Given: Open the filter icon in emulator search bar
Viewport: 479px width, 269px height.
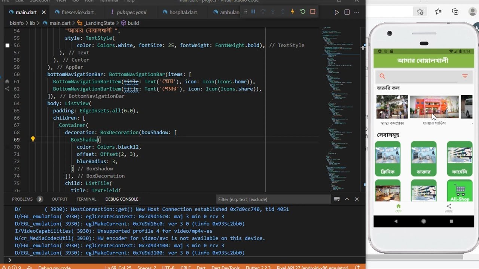Looking at the screenshot, I should 465,76.
